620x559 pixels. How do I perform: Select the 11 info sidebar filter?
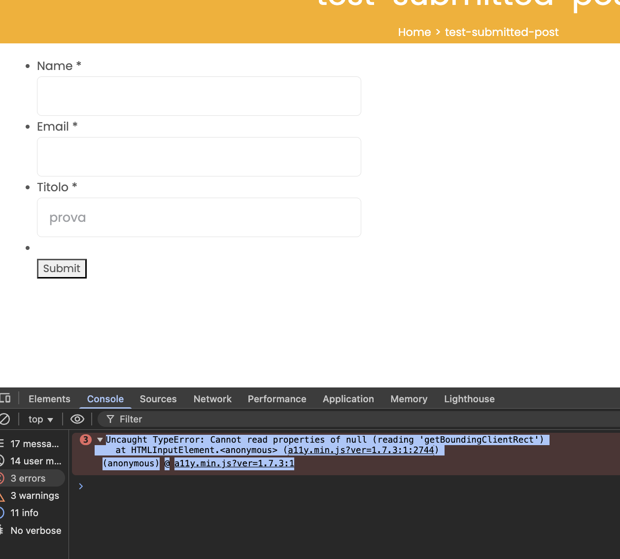(25, 513)
